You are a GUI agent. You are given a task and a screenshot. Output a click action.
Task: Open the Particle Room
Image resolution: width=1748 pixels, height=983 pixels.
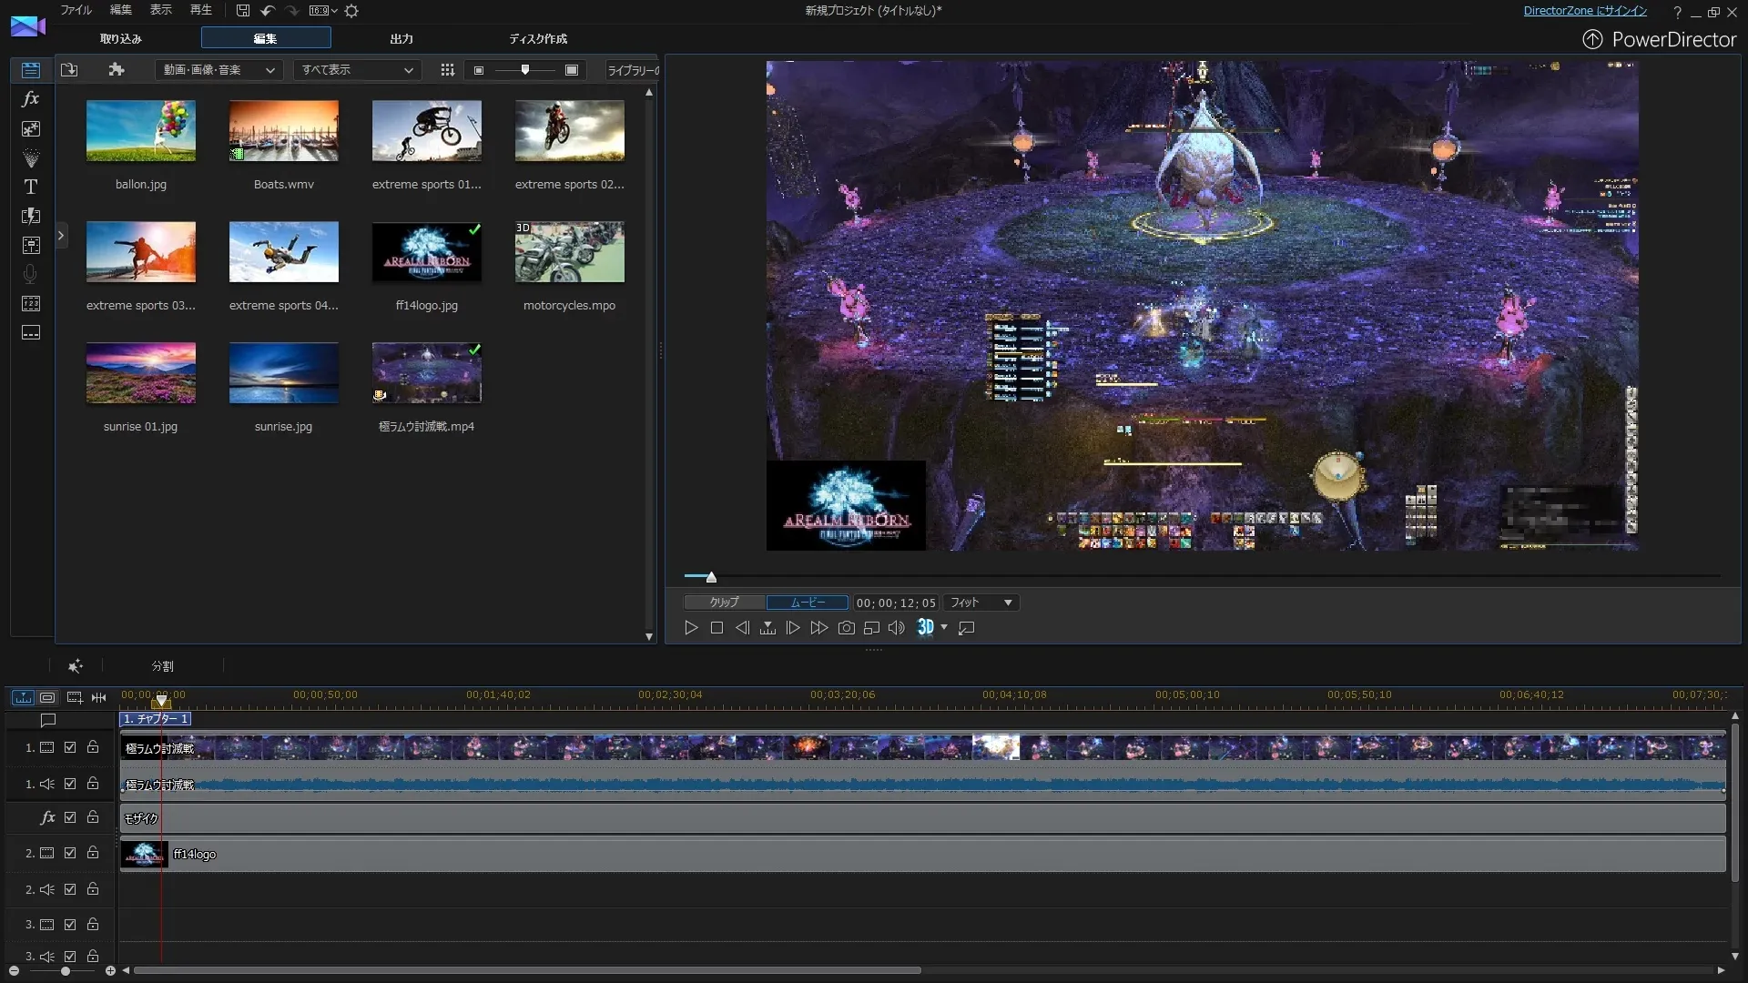click(x=30, y=157)
